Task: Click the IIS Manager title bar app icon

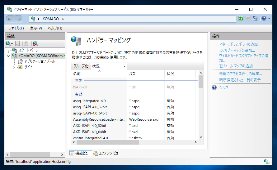Action: pyautogui.click(x=9, y=9)
